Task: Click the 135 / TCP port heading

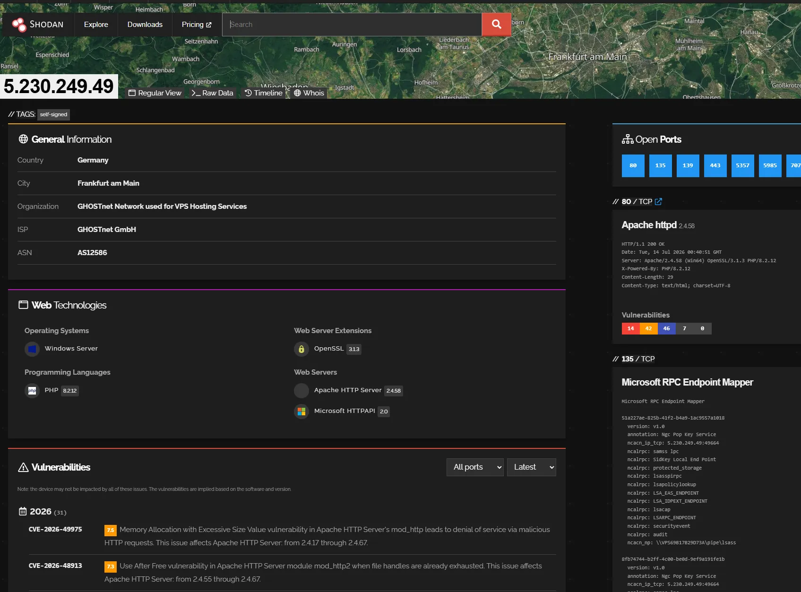Action: tap(638, 359)
